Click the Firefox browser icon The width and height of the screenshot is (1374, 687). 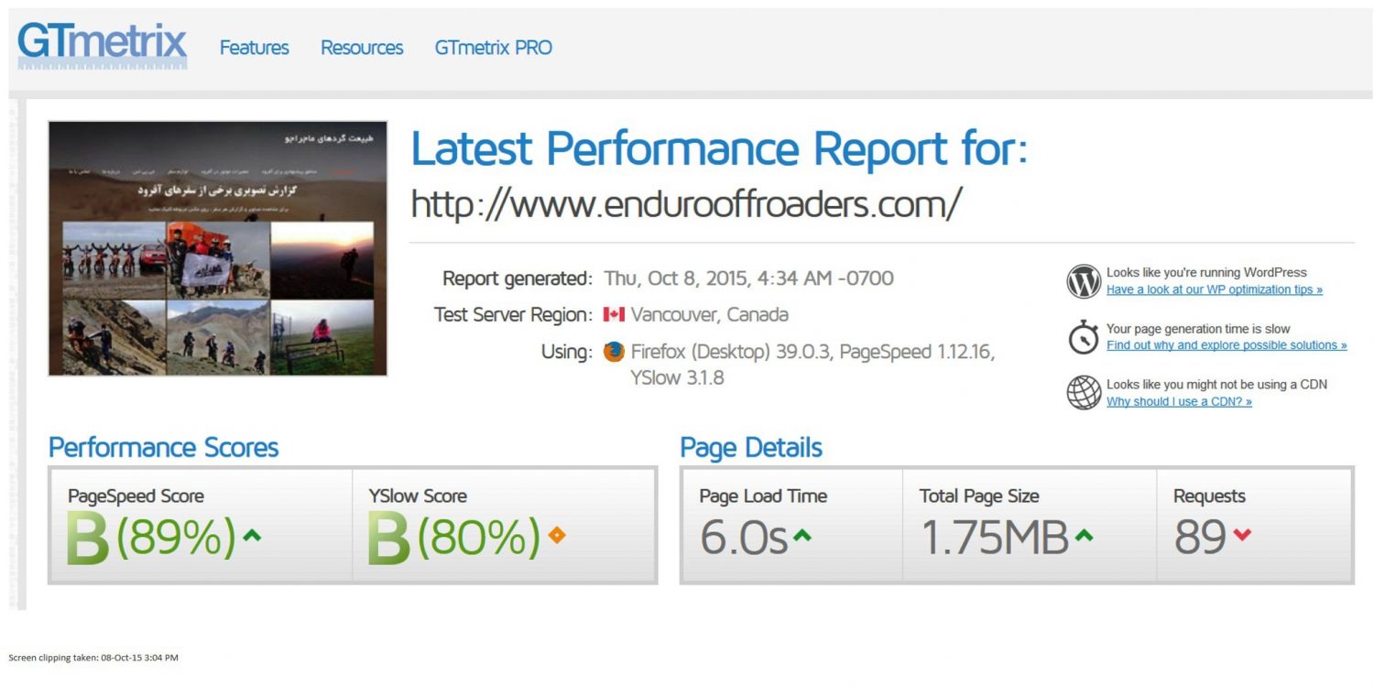tap(614, 352)
